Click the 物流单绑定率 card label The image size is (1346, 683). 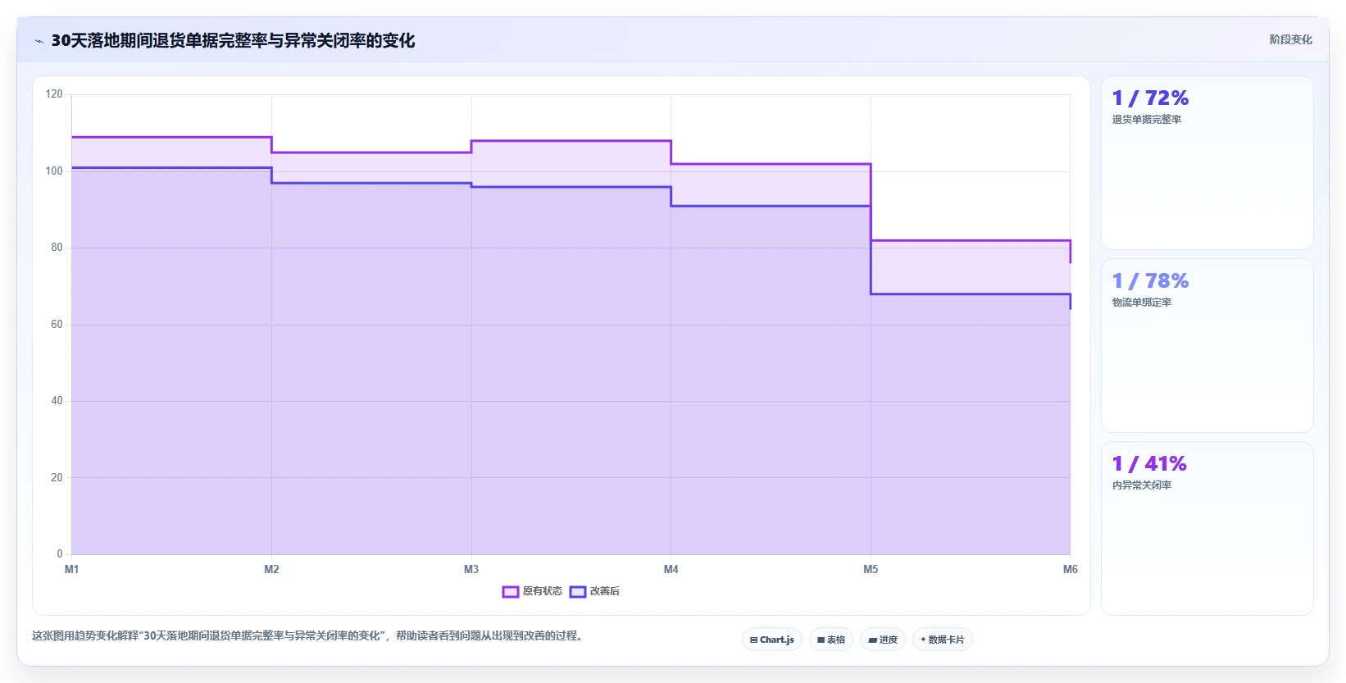point(1142,303)
